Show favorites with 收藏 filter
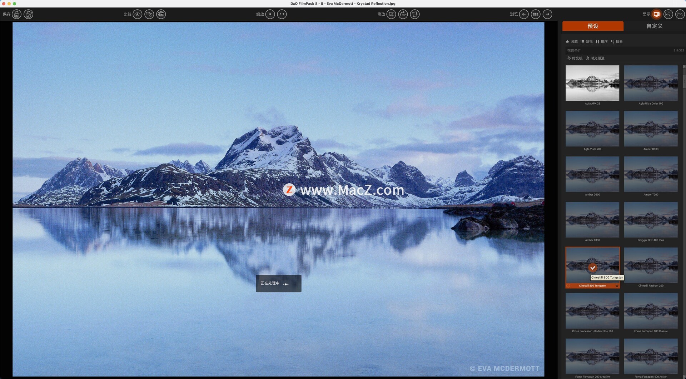This screenshot has width=686, height=379. click(x=572, y=42)
